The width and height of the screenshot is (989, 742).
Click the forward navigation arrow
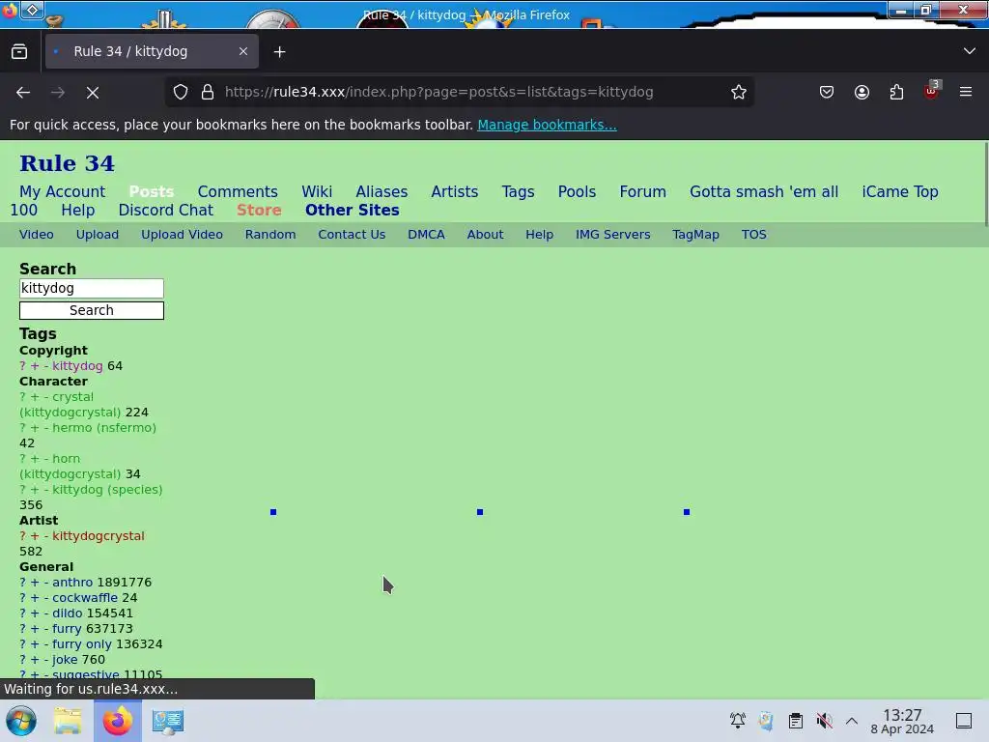click(58, 92)
